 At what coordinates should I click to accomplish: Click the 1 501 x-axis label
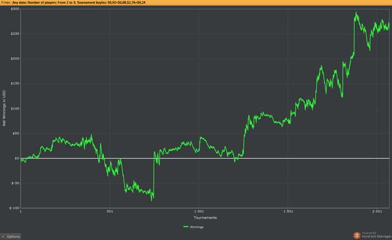point(288,211)
